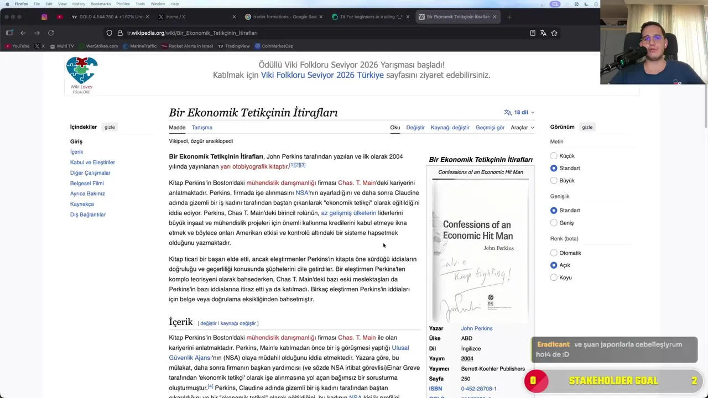Select Koyu color mode radio
708x398 pixels.
554,277
